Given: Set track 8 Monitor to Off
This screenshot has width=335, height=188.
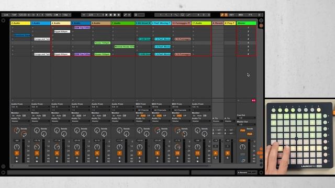Looking at the screenshot, I should (x=149, y=115).
